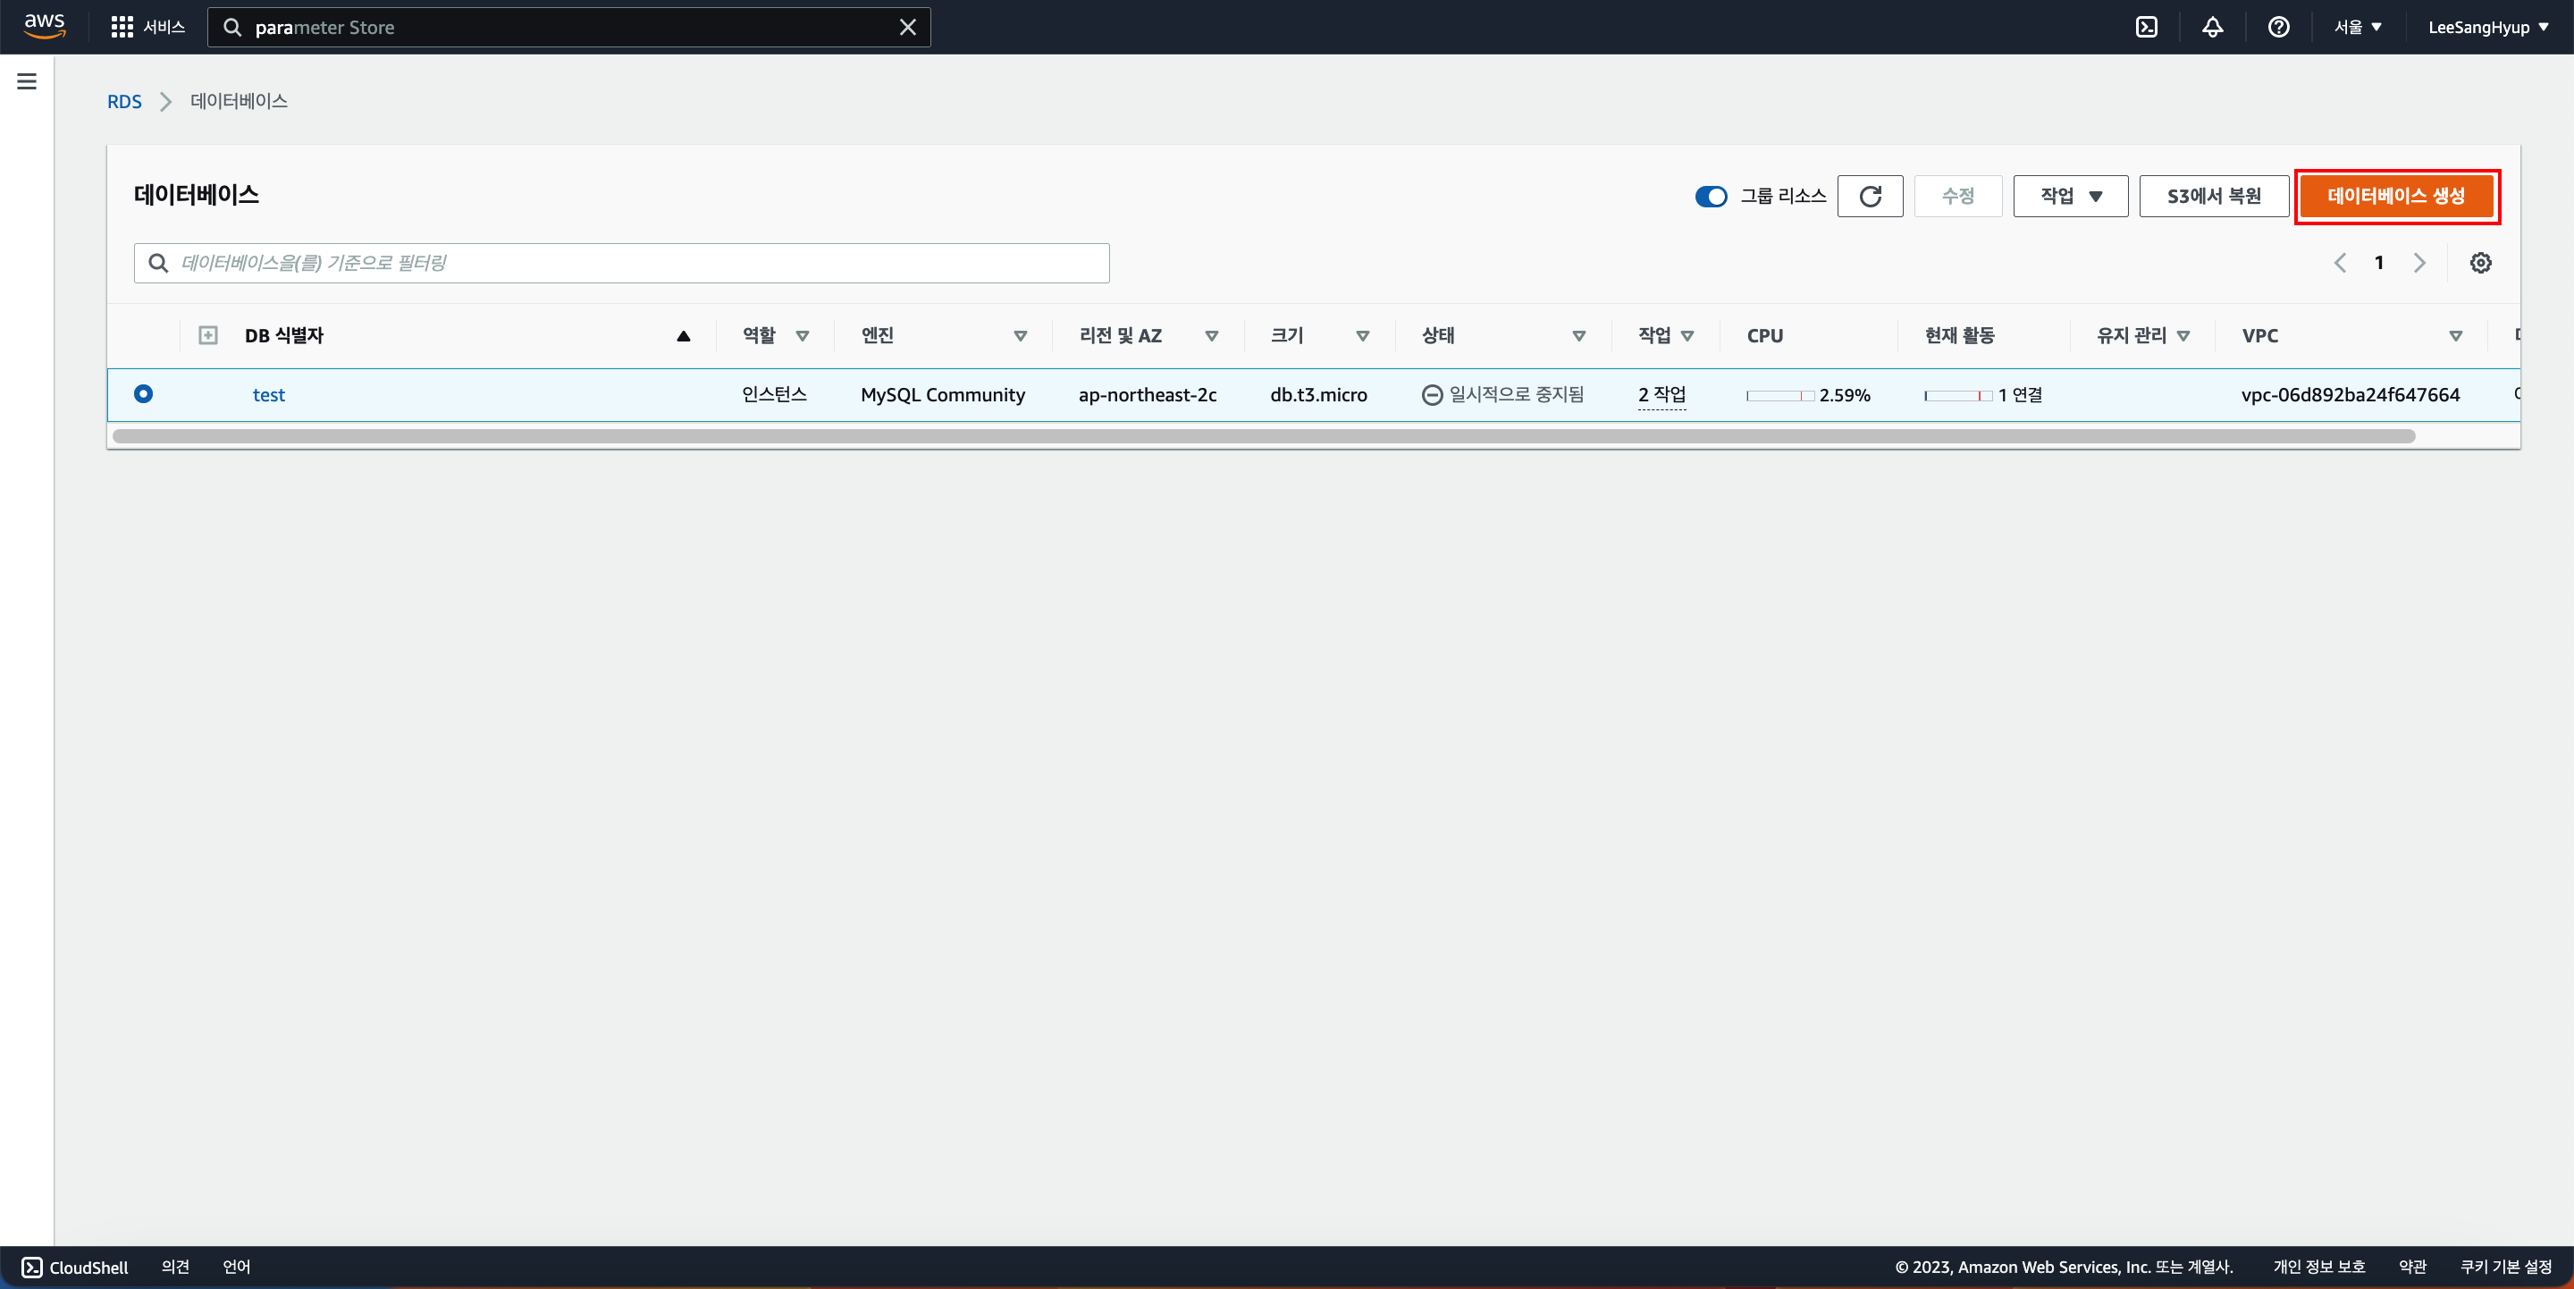2574x1289 pixels.
Task: Select the test database radio button
Action: pyautogui.click(x=143, y=393)
